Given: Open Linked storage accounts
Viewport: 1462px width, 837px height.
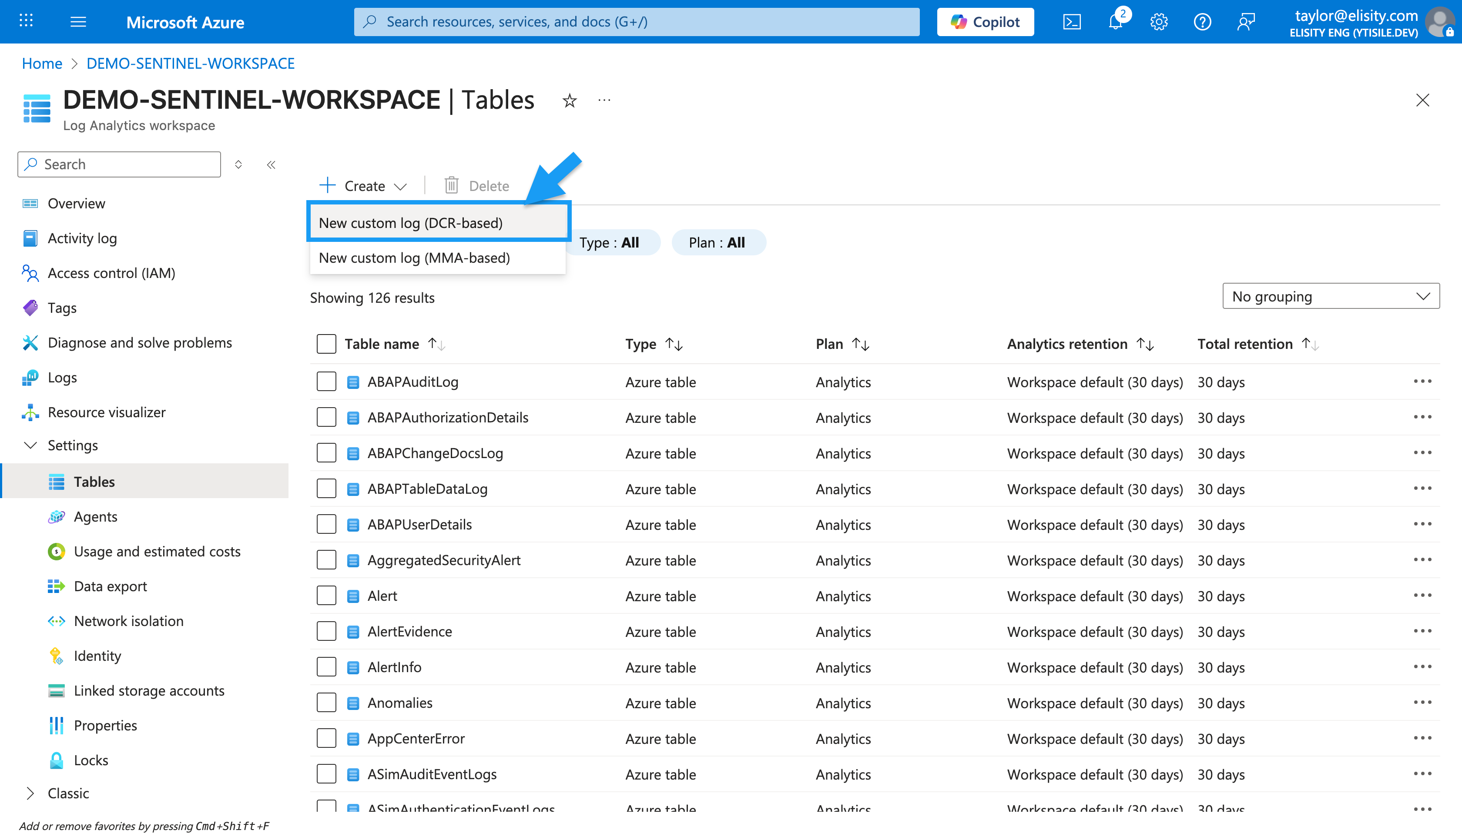Looking at the screenshot, I should (149, 691).
